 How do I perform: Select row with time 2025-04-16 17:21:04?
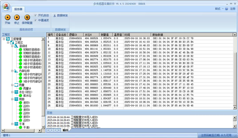(x=139, y=70)
